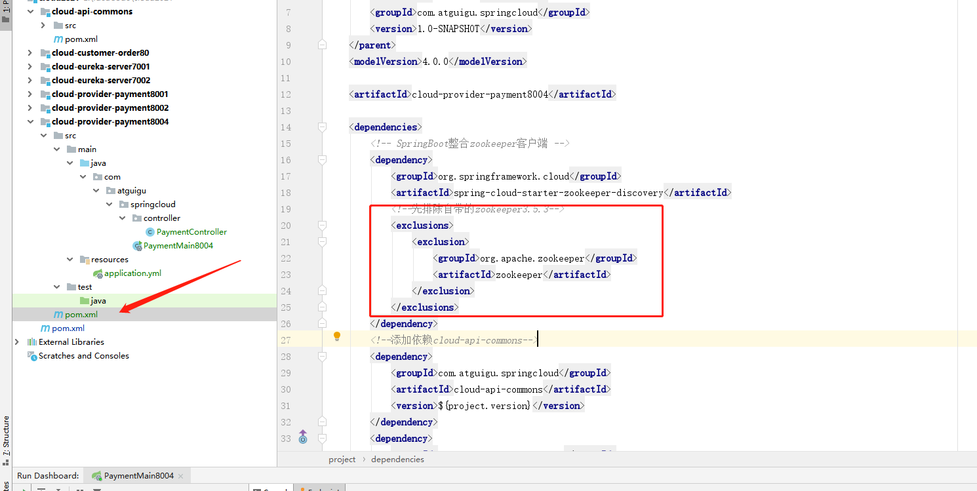Image resolution: width=977 pixels, height=491 pixels.
Task: Select the com package
Action: tap(112, 177)
